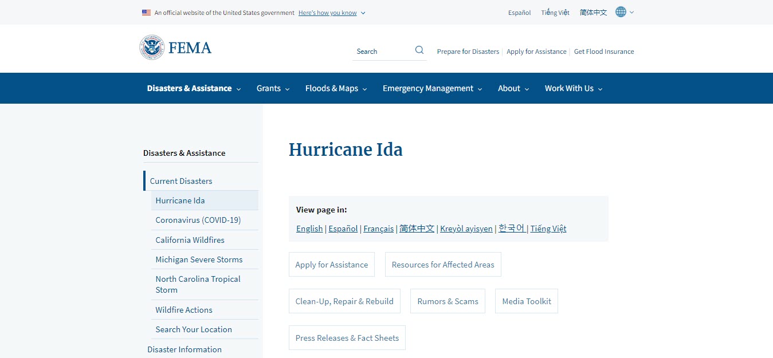Click the Apply for Assistance button

(x=331, y=264)
